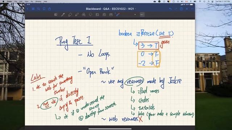Select the laser trail stroke style

142,14
